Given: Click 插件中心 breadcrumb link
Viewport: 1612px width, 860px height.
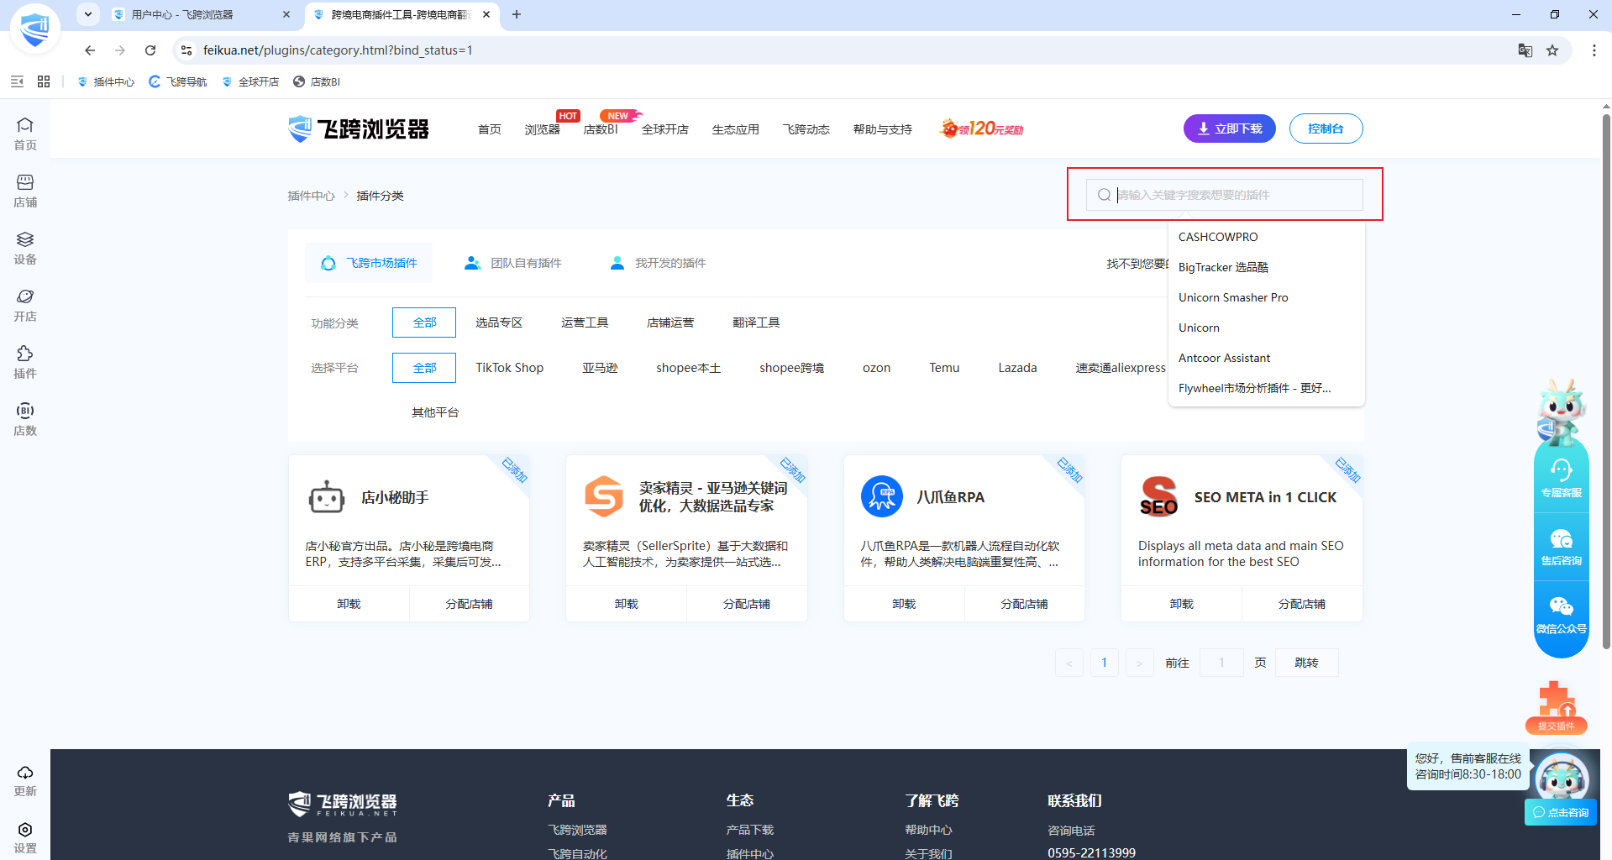Looking at the screenshot, I should pyautogui.click(x=311, y=196).
